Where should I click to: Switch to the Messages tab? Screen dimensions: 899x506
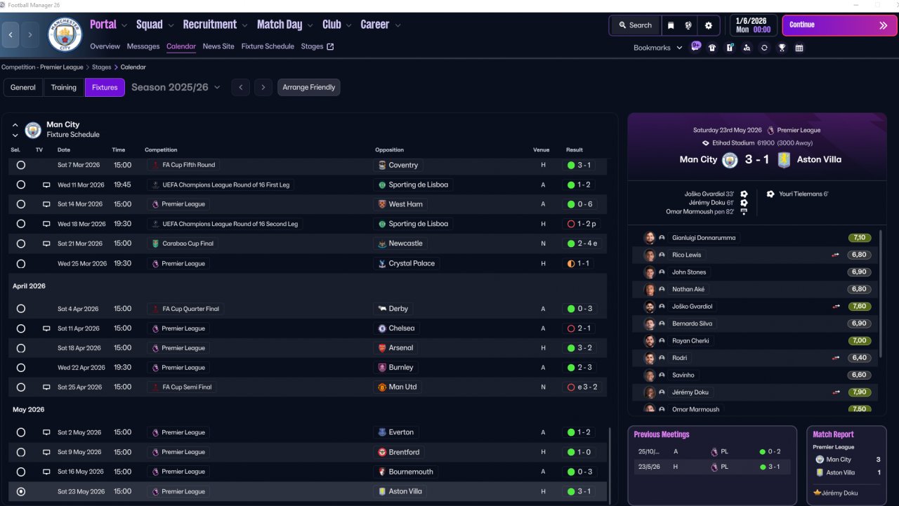coord(143,46)
